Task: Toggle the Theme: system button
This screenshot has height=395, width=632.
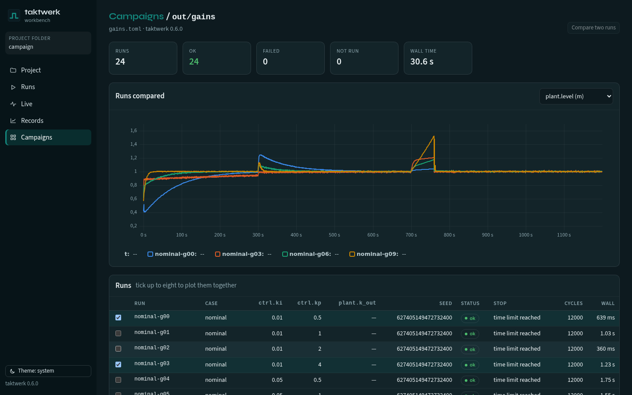Action: click(x=48, y=371)
